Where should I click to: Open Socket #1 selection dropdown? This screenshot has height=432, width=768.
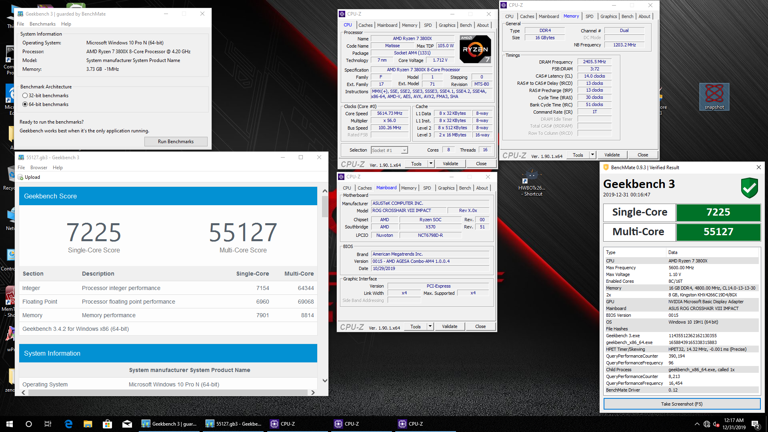click(389, 150)
